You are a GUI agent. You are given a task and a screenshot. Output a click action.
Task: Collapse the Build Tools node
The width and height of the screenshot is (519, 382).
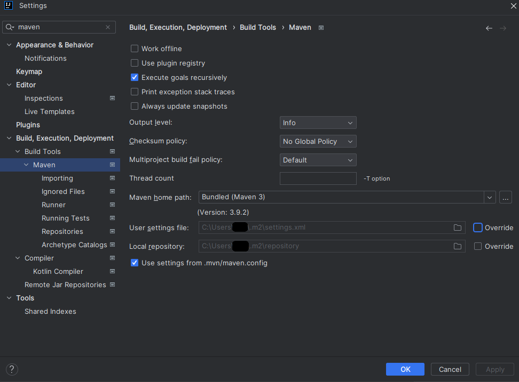coord(18,151)
